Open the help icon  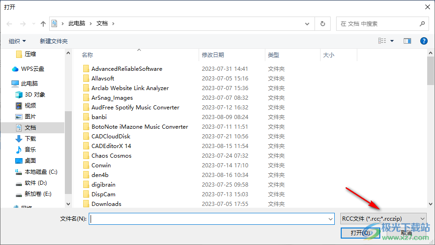pyautogui.click(x=424, y=41)
